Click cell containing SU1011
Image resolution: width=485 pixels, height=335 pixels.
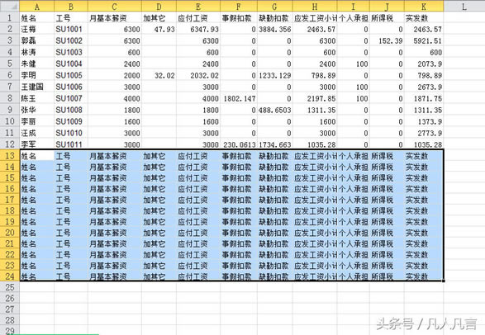tap(71, 144)
